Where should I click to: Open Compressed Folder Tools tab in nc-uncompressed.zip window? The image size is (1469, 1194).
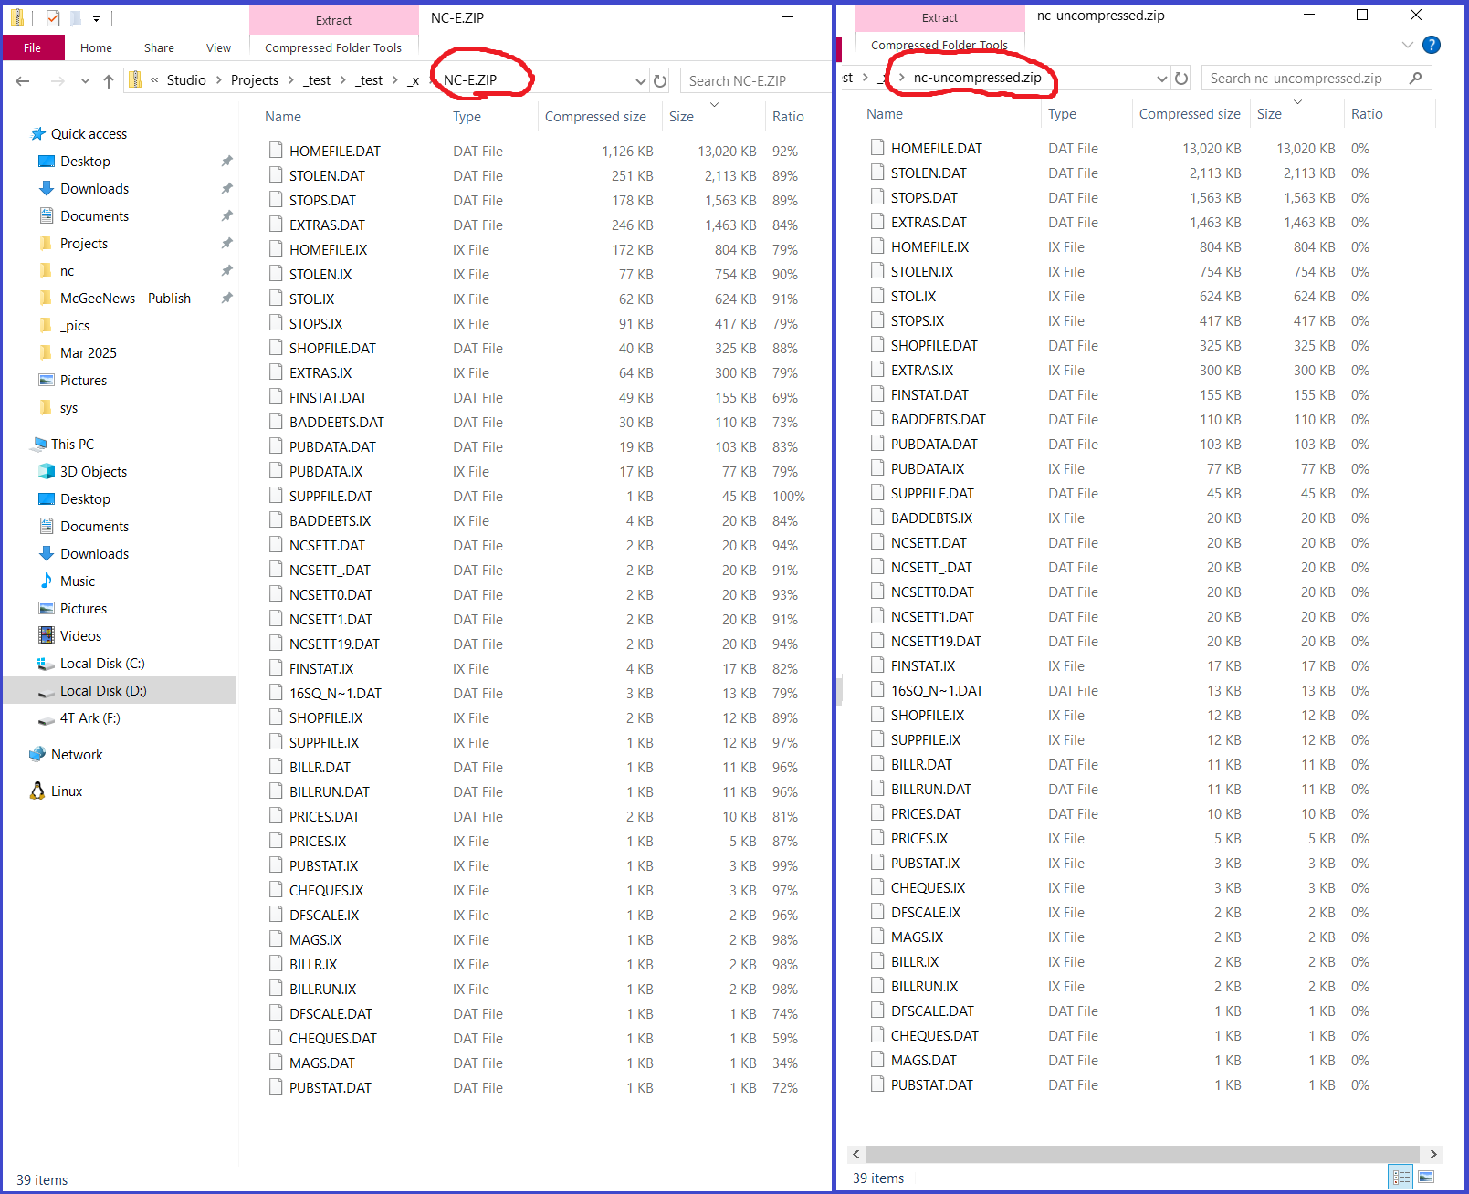click(939, 44)
